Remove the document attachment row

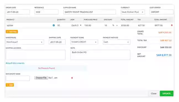coord(72,78)
